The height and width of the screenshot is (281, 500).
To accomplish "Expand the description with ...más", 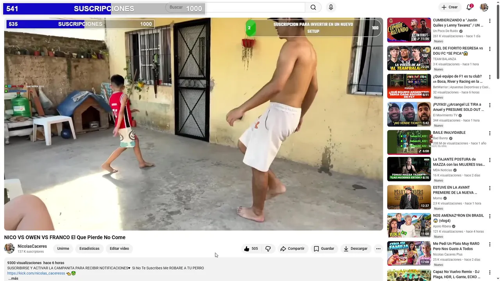I will click(x=13, y=278).
